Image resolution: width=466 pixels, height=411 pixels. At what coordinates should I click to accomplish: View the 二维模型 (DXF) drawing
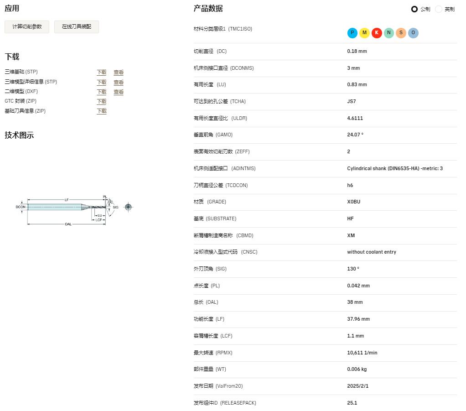coord(119,92)
